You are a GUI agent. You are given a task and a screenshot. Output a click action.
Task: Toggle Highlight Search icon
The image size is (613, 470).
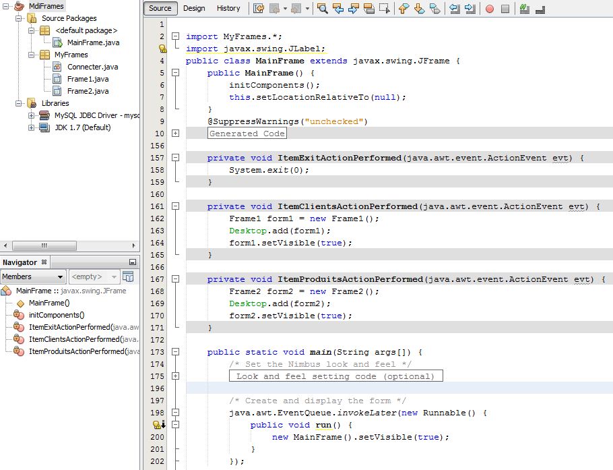[369, 9]
